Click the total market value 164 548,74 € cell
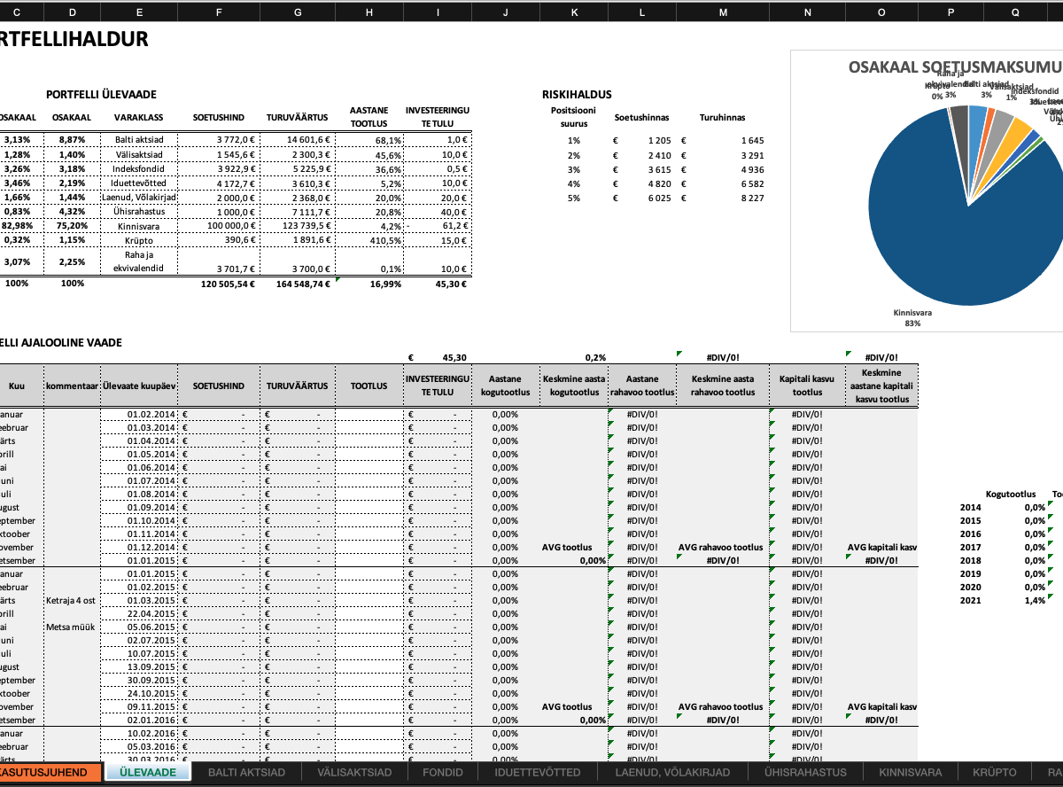 pos(297,284)
